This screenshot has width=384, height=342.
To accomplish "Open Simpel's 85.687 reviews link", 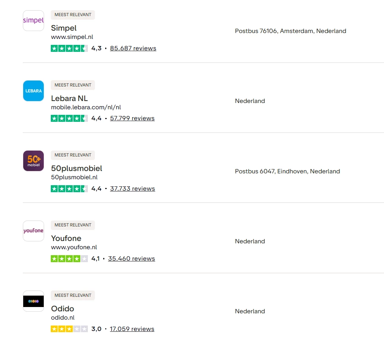I will click(133, 48).
